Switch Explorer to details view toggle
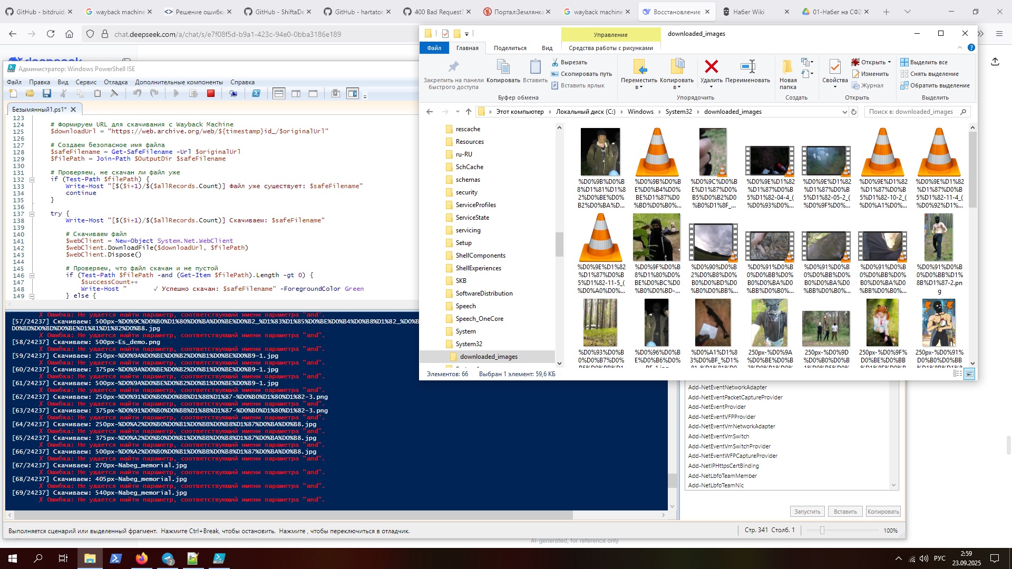 coord(958,374)
